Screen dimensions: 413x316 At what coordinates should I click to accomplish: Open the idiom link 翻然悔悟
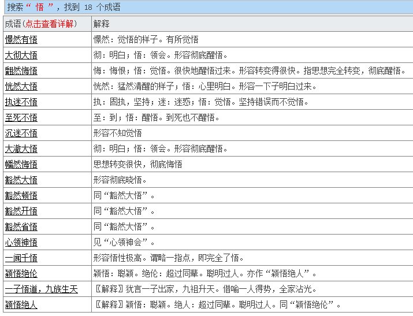pyautogui.click(x=21, y=71)
